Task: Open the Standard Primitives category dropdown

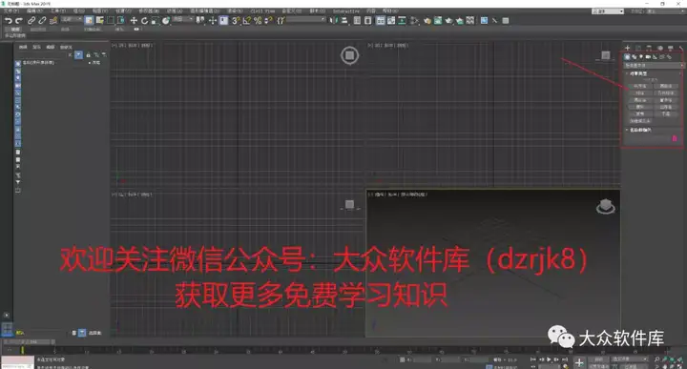Action: coord(654,65)
